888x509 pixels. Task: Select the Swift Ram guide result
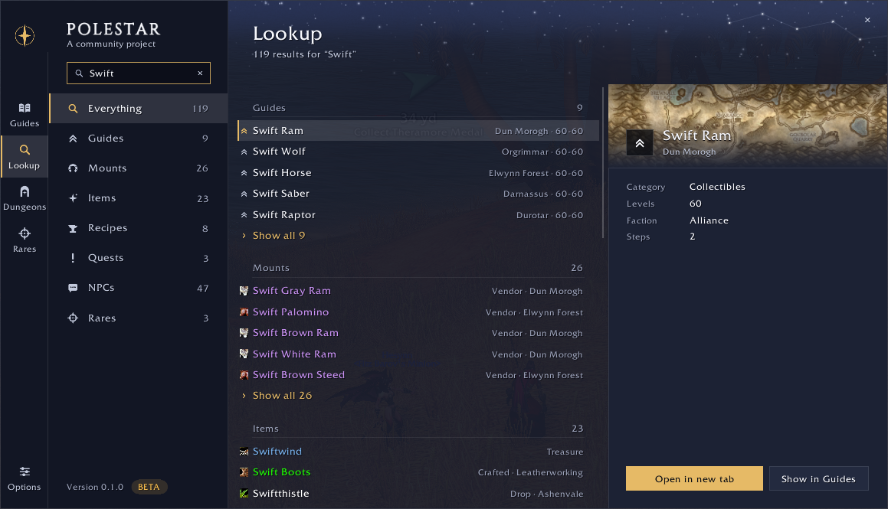(x=418, y=131)
